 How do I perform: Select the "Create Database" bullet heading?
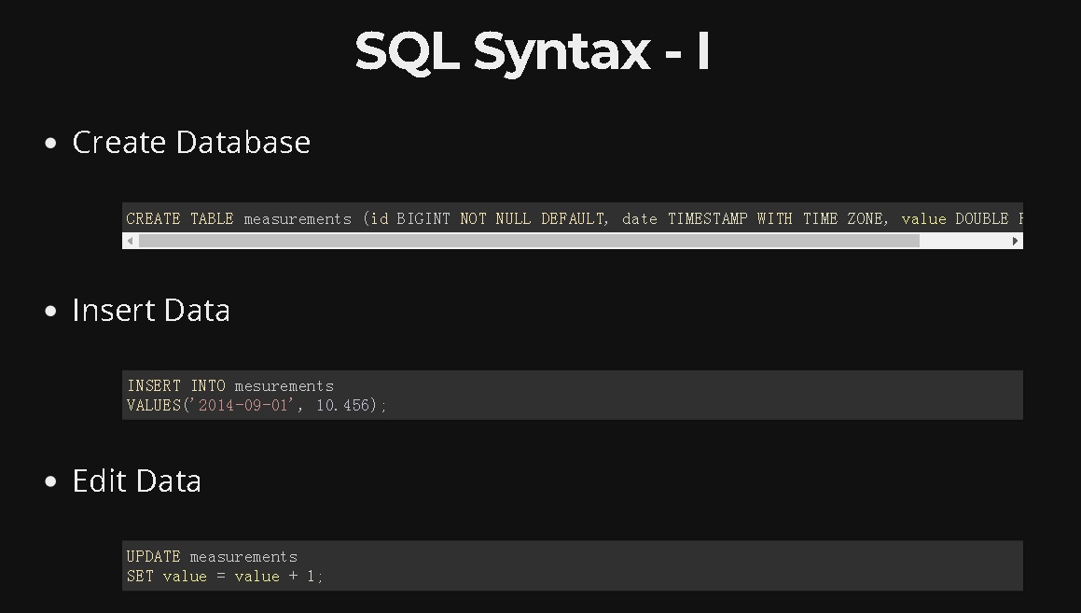pyautogui.click(x=191, y=142)
